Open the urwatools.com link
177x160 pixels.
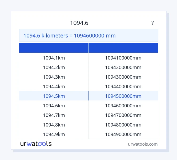pos(143,144)
